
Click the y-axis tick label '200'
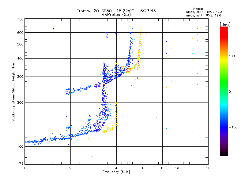click(20, 102)
